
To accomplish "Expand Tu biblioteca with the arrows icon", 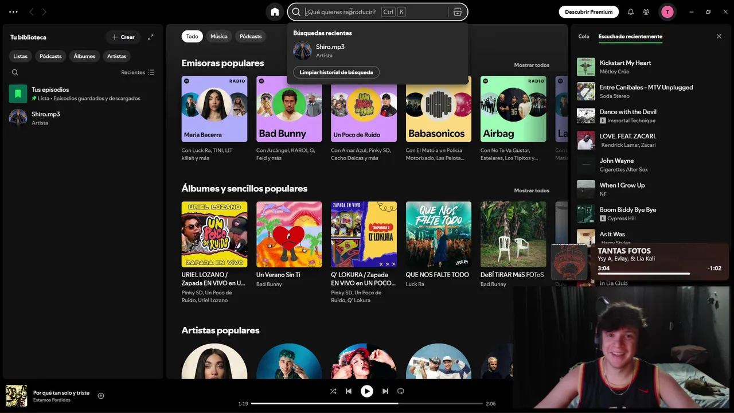I will coord(151,37).
